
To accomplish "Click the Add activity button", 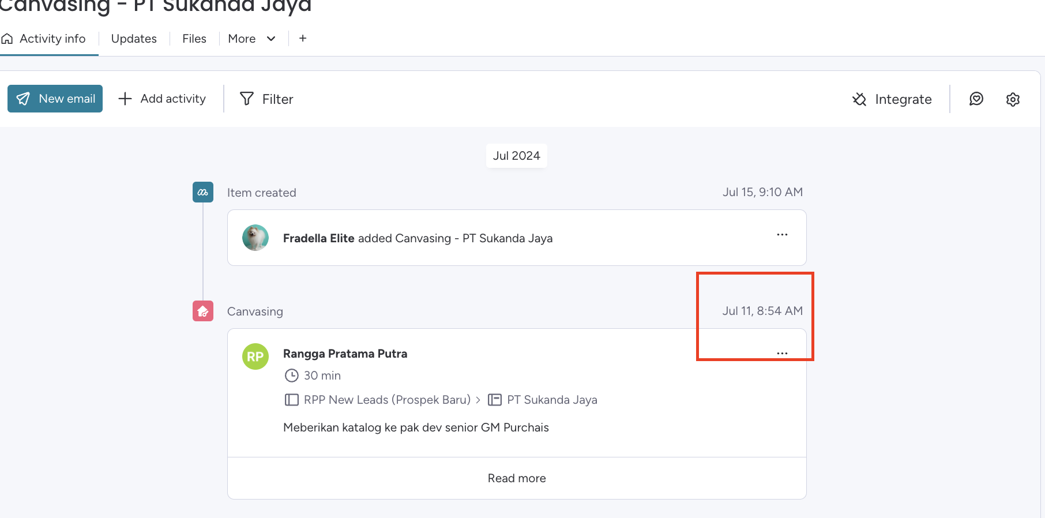I will click(162, 99).
